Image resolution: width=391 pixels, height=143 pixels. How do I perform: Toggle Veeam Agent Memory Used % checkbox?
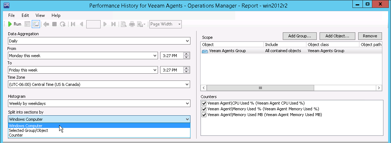tap(204, 109)
